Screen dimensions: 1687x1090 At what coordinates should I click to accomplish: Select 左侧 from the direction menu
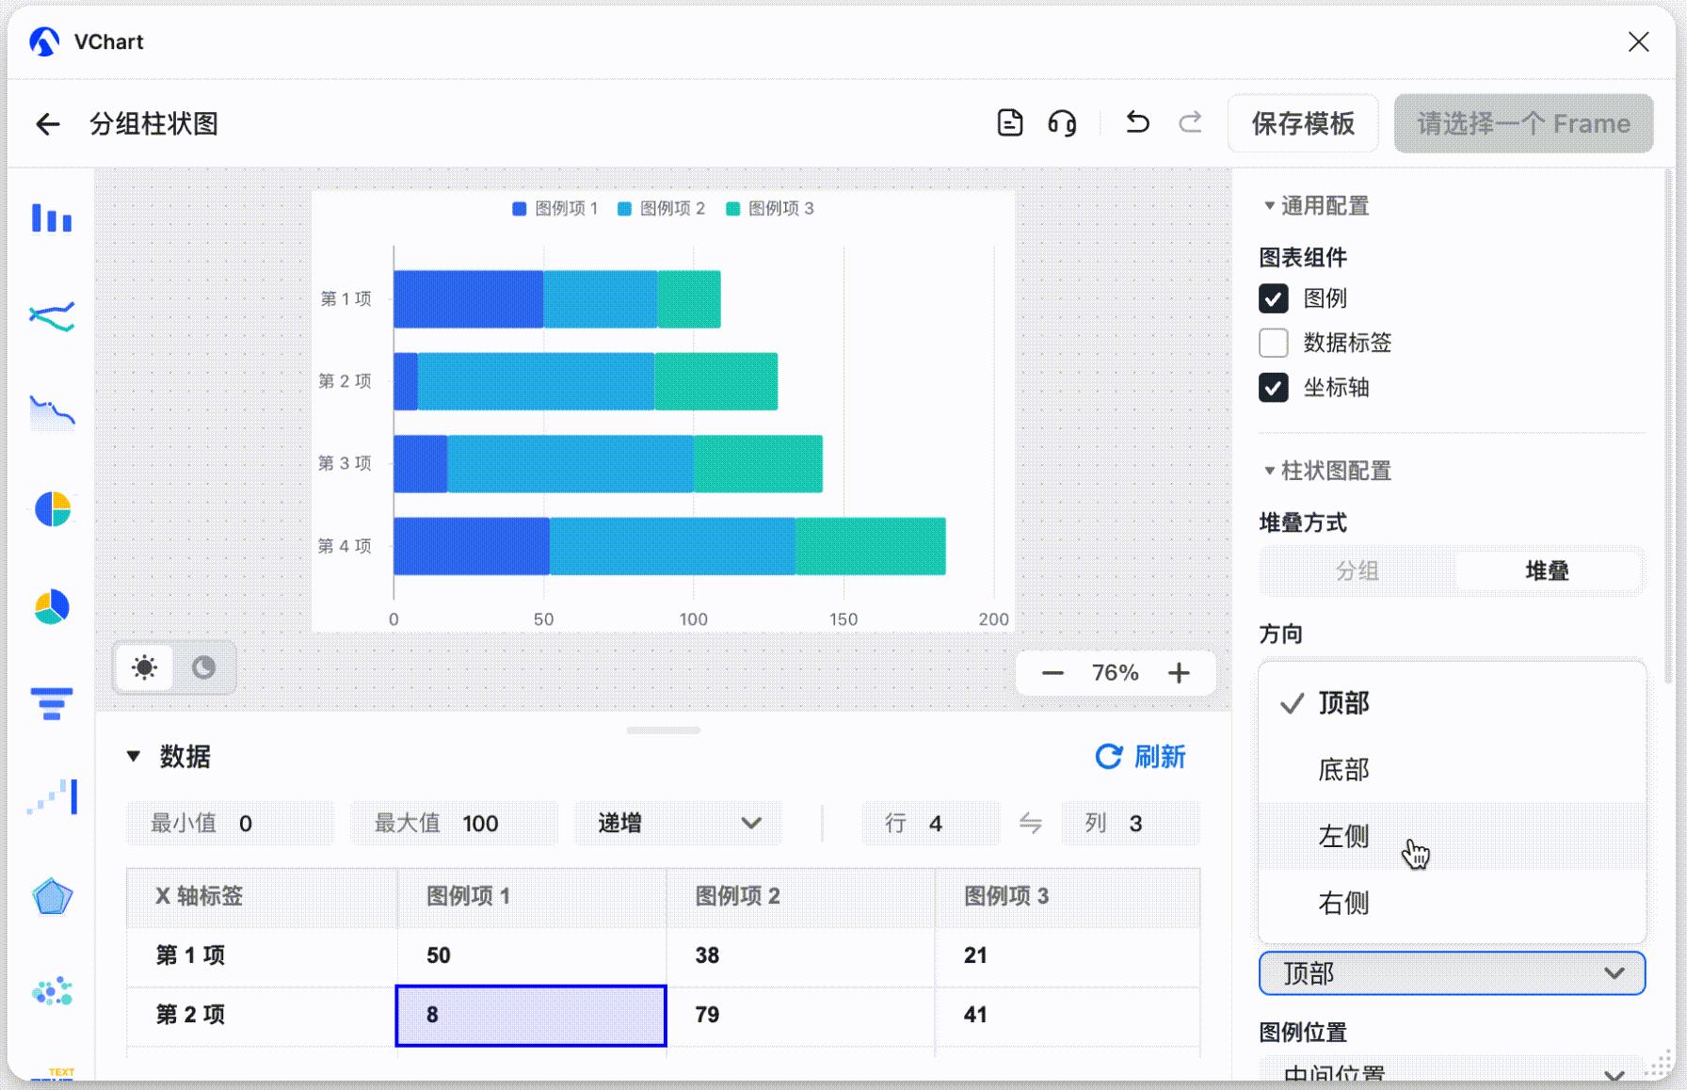pyautogui.click(x=1343, y=837)
